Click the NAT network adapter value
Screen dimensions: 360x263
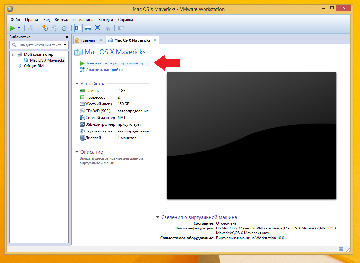(122, 118)
